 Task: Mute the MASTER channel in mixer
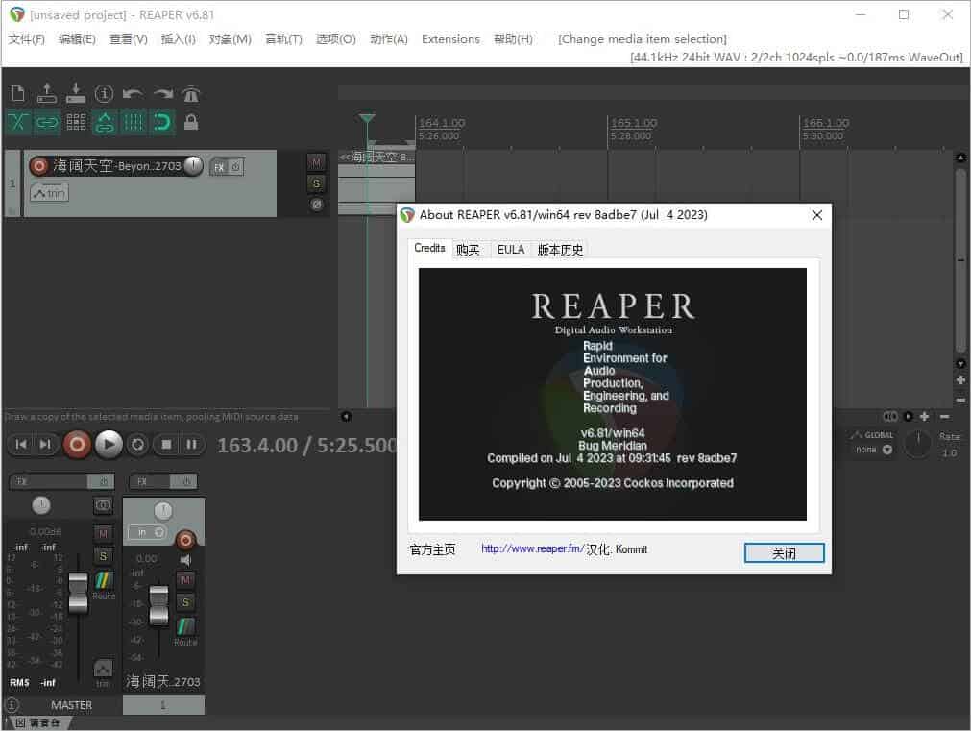pos(103,533)
